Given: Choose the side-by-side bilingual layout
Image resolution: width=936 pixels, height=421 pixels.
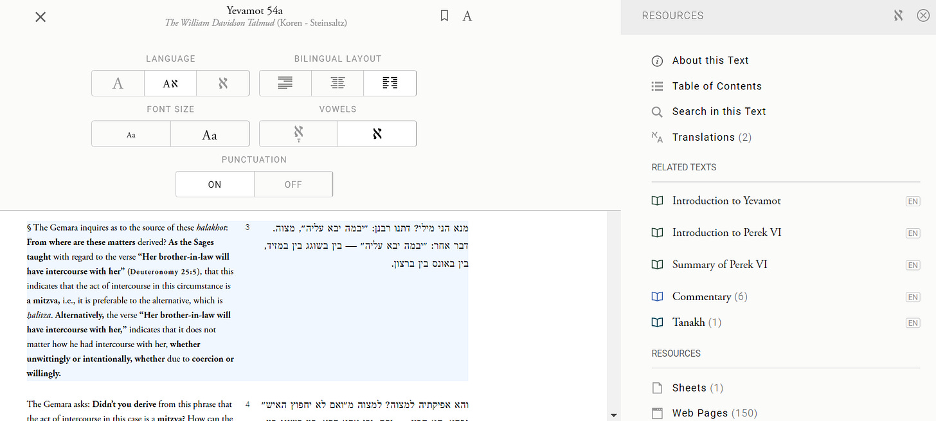Looking at the screenshot, I should [x=390, y=83].
